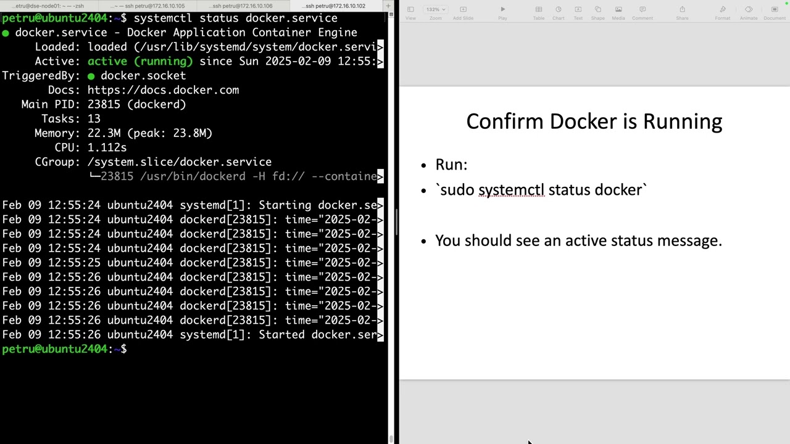The width and height of the screenshot is (790, 444).
Task: Open the Share button in Keynote
Action: click(x=682, y=12)
